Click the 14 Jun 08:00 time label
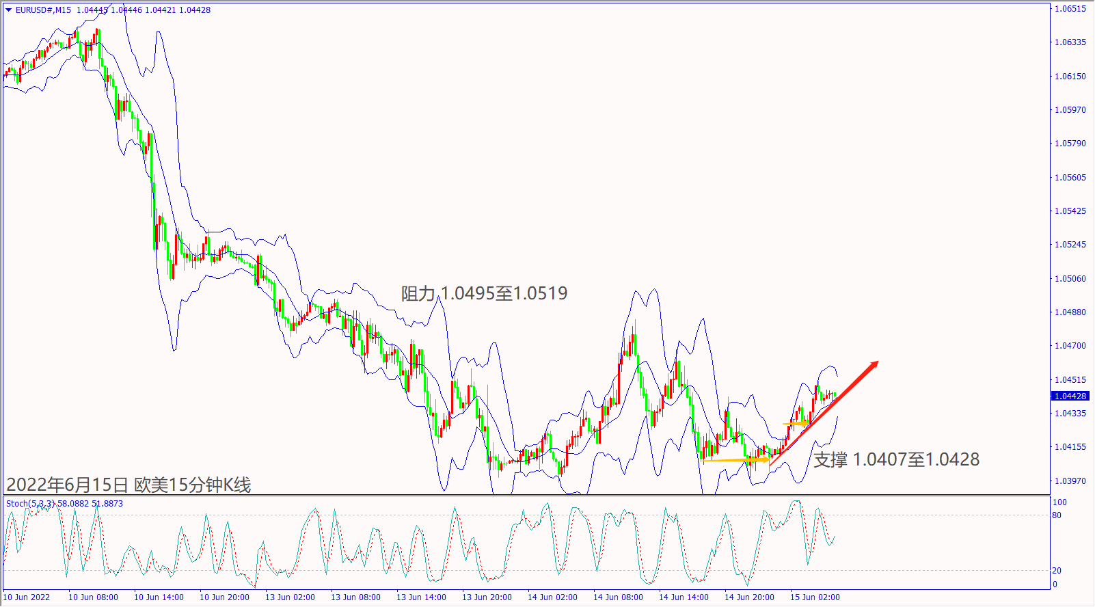 click(618, 597)
